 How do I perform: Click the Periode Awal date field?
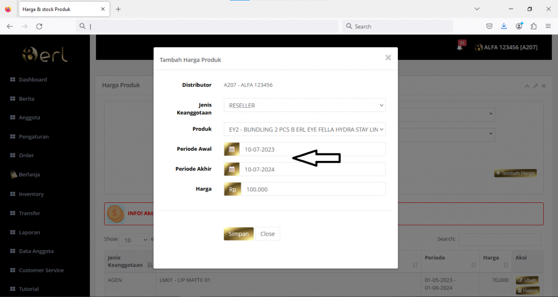[312, 150]
